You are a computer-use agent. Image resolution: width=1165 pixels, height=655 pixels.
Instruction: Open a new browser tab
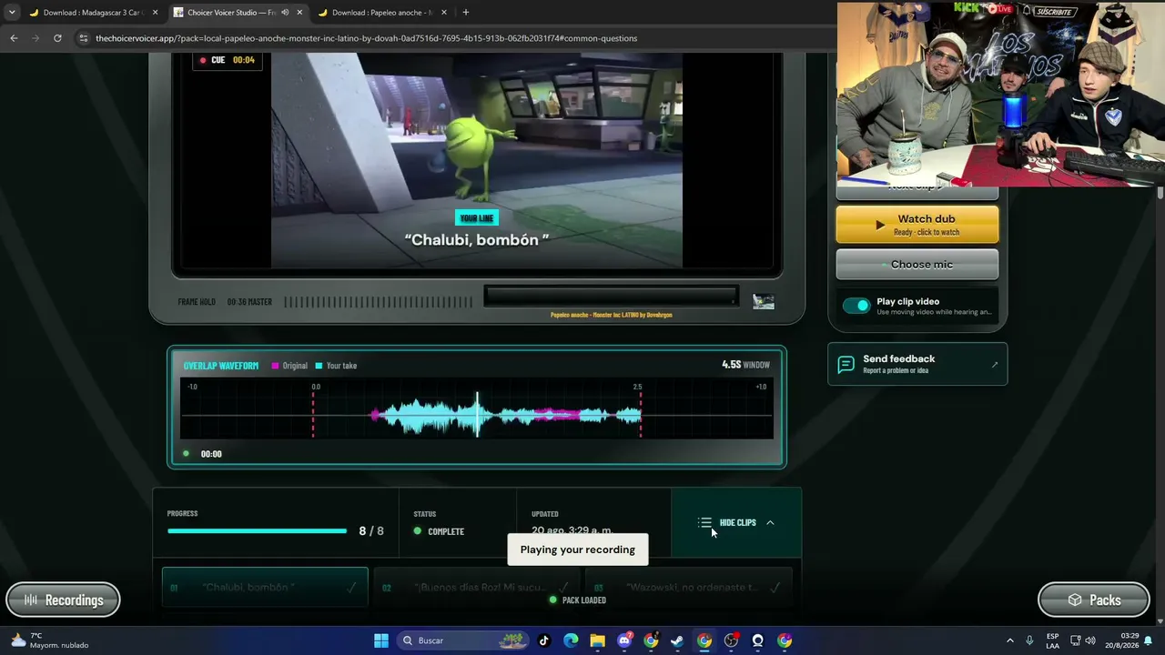click(466, 13)
